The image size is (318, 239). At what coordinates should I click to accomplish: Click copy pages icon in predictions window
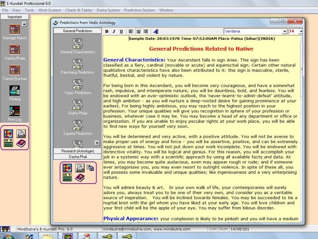pos(90,168)
